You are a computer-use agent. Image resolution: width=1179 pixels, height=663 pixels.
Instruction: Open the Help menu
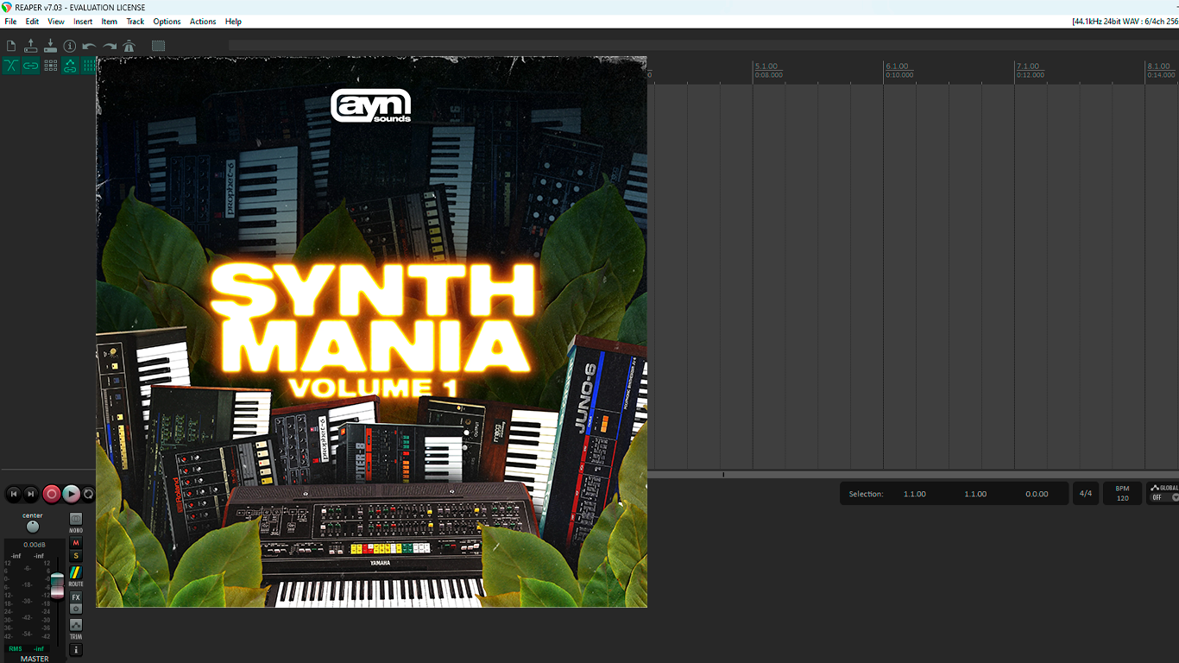click(x=233, y=22)
